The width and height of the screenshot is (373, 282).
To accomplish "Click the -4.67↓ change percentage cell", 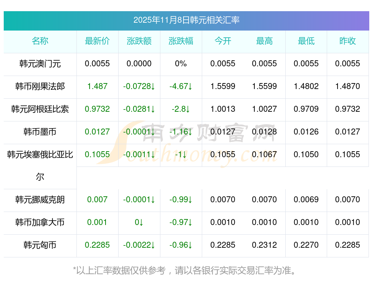I will click(x=181, y=86).
